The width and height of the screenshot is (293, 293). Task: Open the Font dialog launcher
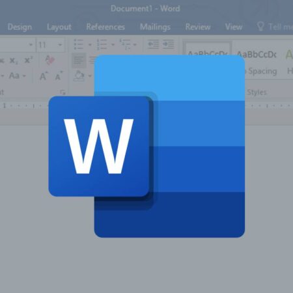(63, 92)
